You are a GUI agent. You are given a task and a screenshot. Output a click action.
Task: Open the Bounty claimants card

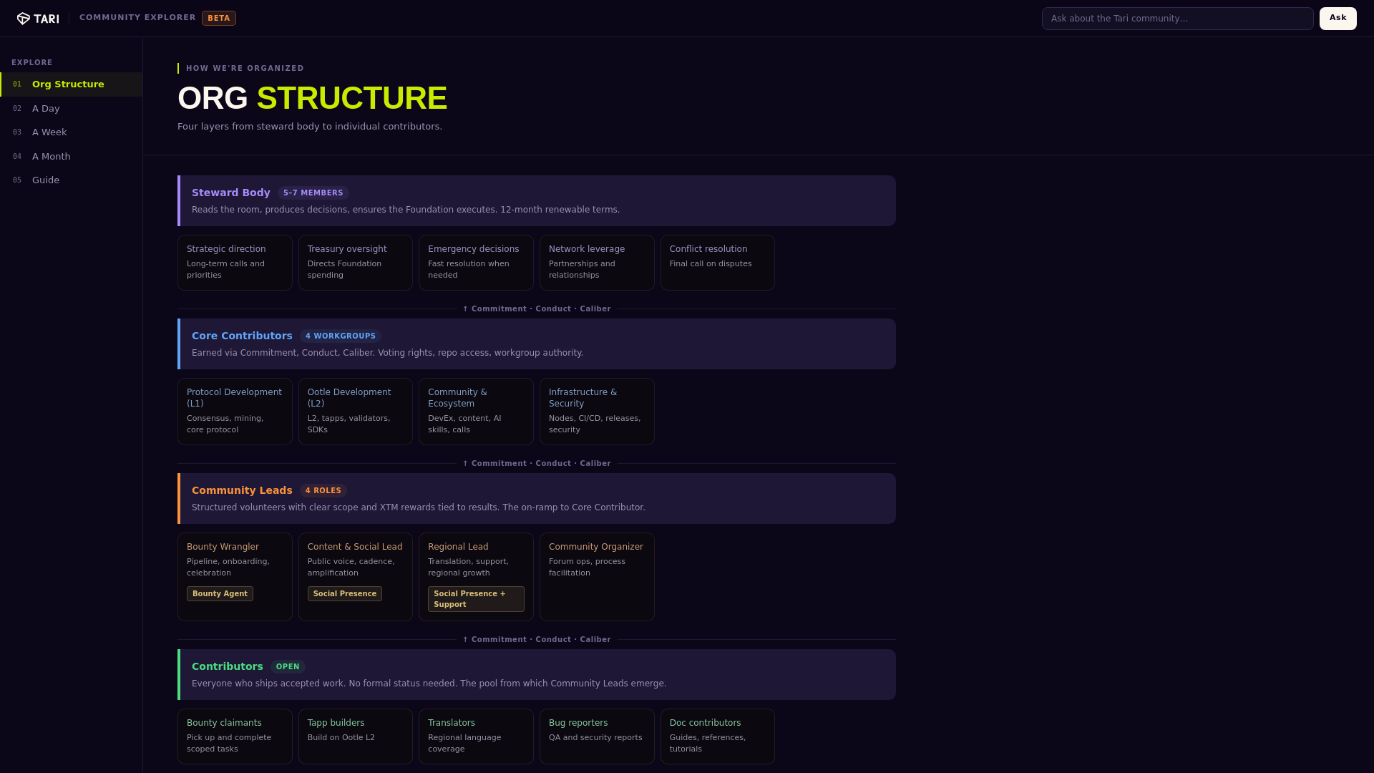click(x=235, y=736)
